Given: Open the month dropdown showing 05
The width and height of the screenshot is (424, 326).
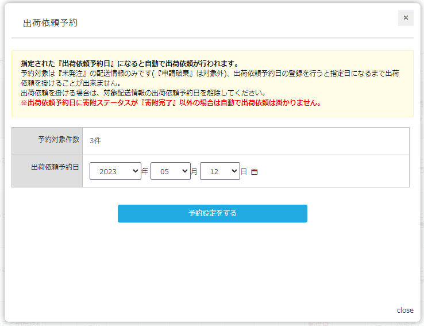Looking at the screenshot, I should pos(170,171).
